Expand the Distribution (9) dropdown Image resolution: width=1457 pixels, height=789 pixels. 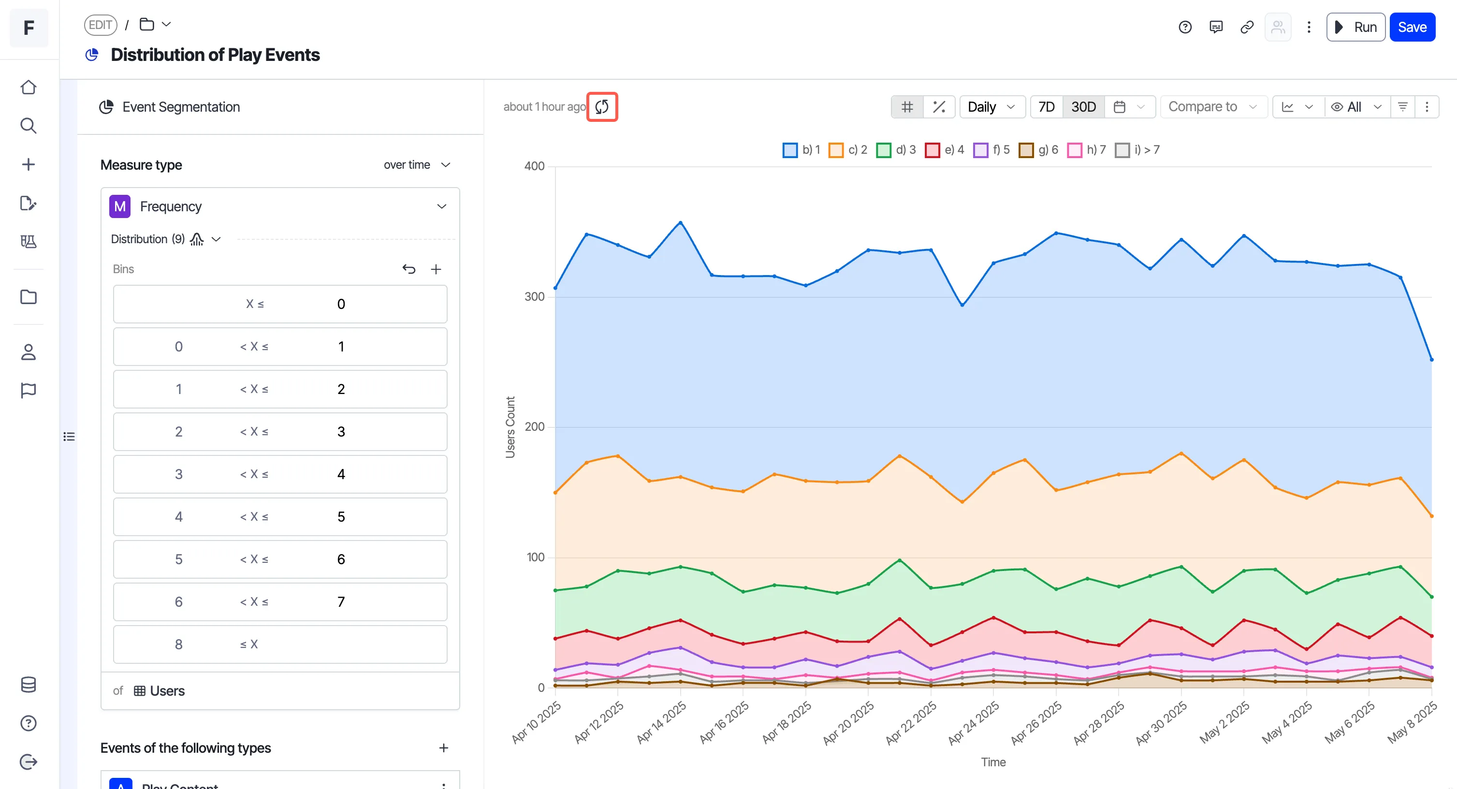point(166,239)
